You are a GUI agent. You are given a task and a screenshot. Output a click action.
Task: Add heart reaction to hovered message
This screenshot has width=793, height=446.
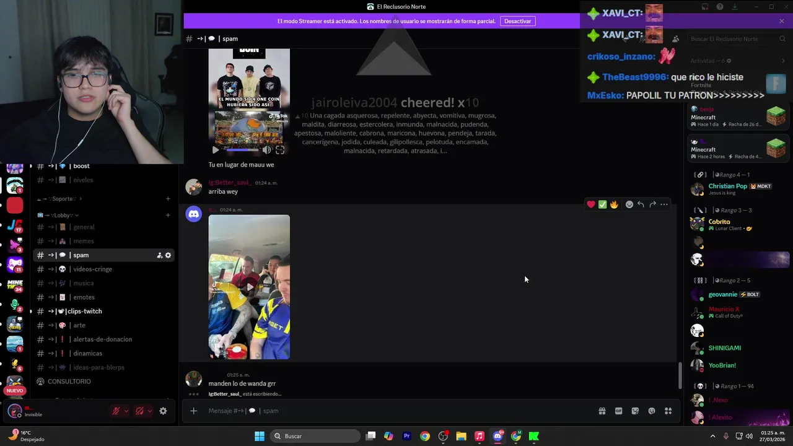coord(591,204)
